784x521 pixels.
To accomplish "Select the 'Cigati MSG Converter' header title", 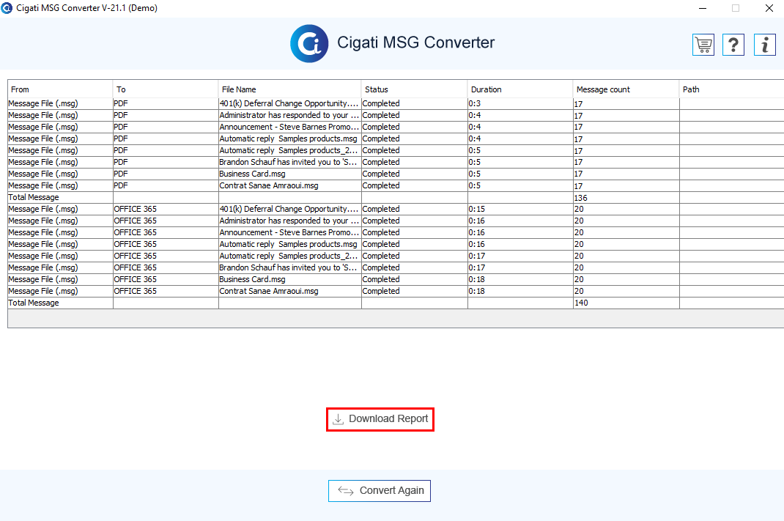I will click(415, 43).
